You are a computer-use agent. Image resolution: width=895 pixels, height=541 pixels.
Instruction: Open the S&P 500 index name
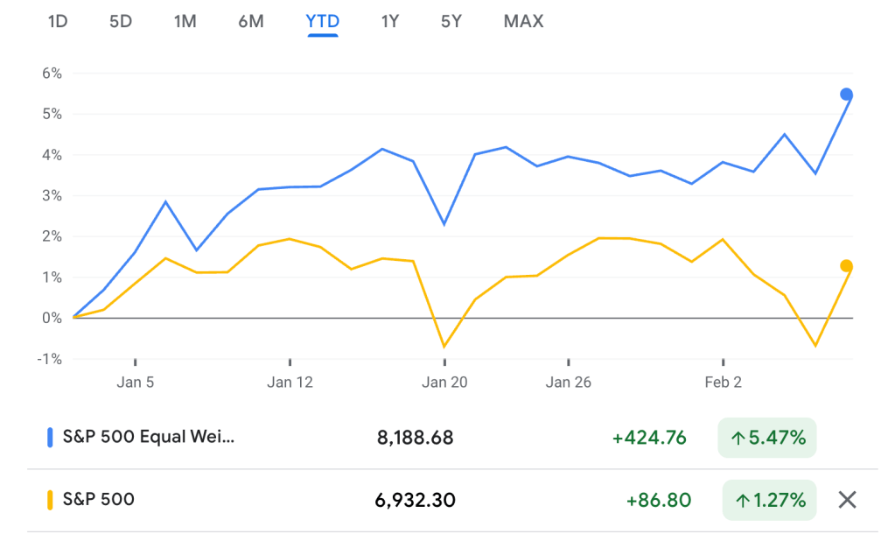[99, 500]
